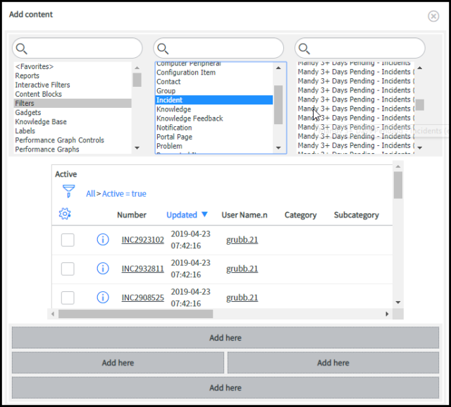Image resolution: width=451 pixels, height=407 pixels.
Task: Click third list scroll-up arrow
Action: (x=420, y=68)
